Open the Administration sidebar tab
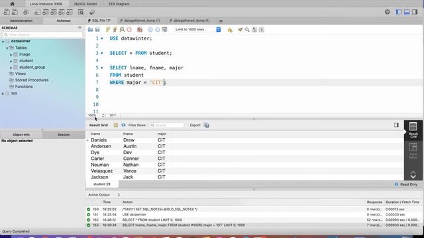 (x=21, y=20)
